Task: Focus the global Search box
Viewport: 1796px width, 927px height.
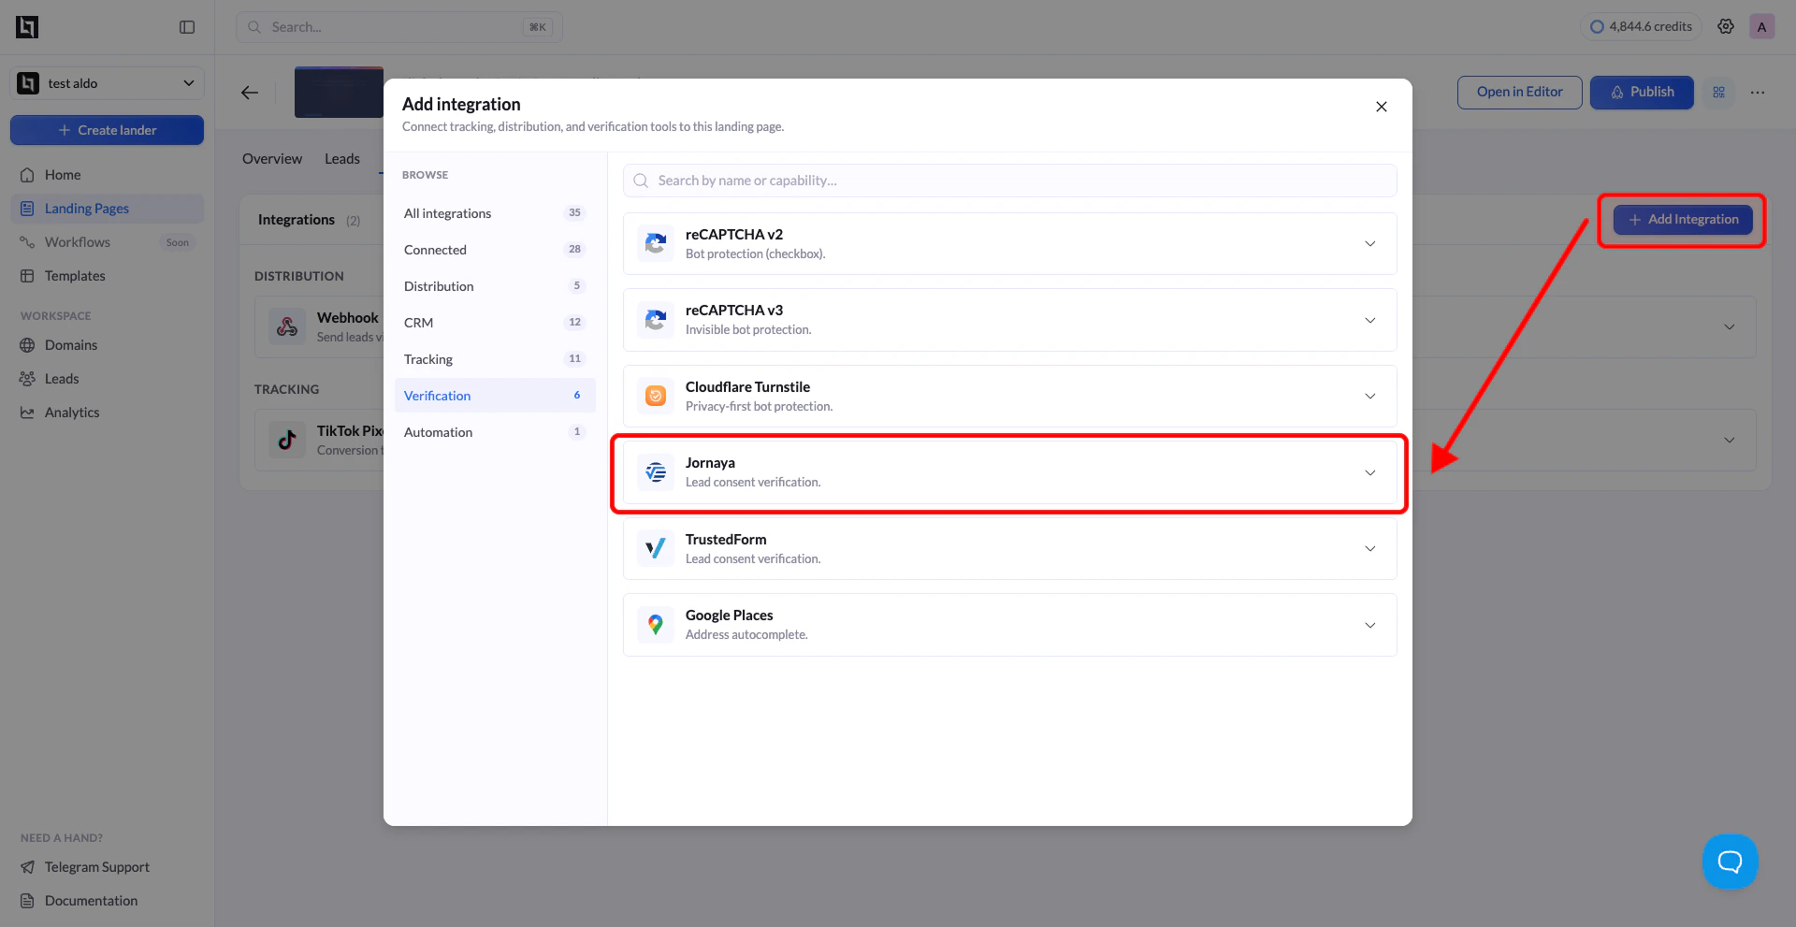Action: [399, 27]
